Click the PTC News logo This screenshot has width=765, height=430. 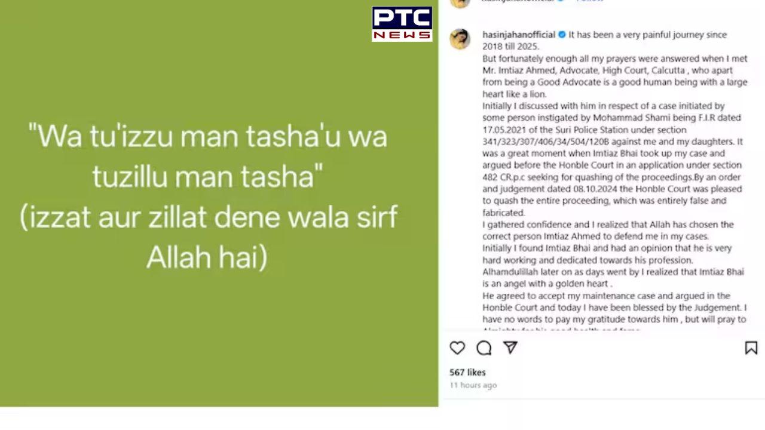click(402, 24)
